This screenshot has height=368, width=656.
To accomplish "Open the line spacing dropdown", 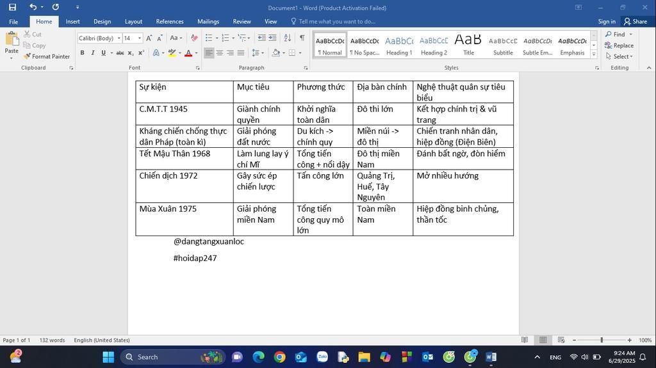I will click(x=258, y=53).
